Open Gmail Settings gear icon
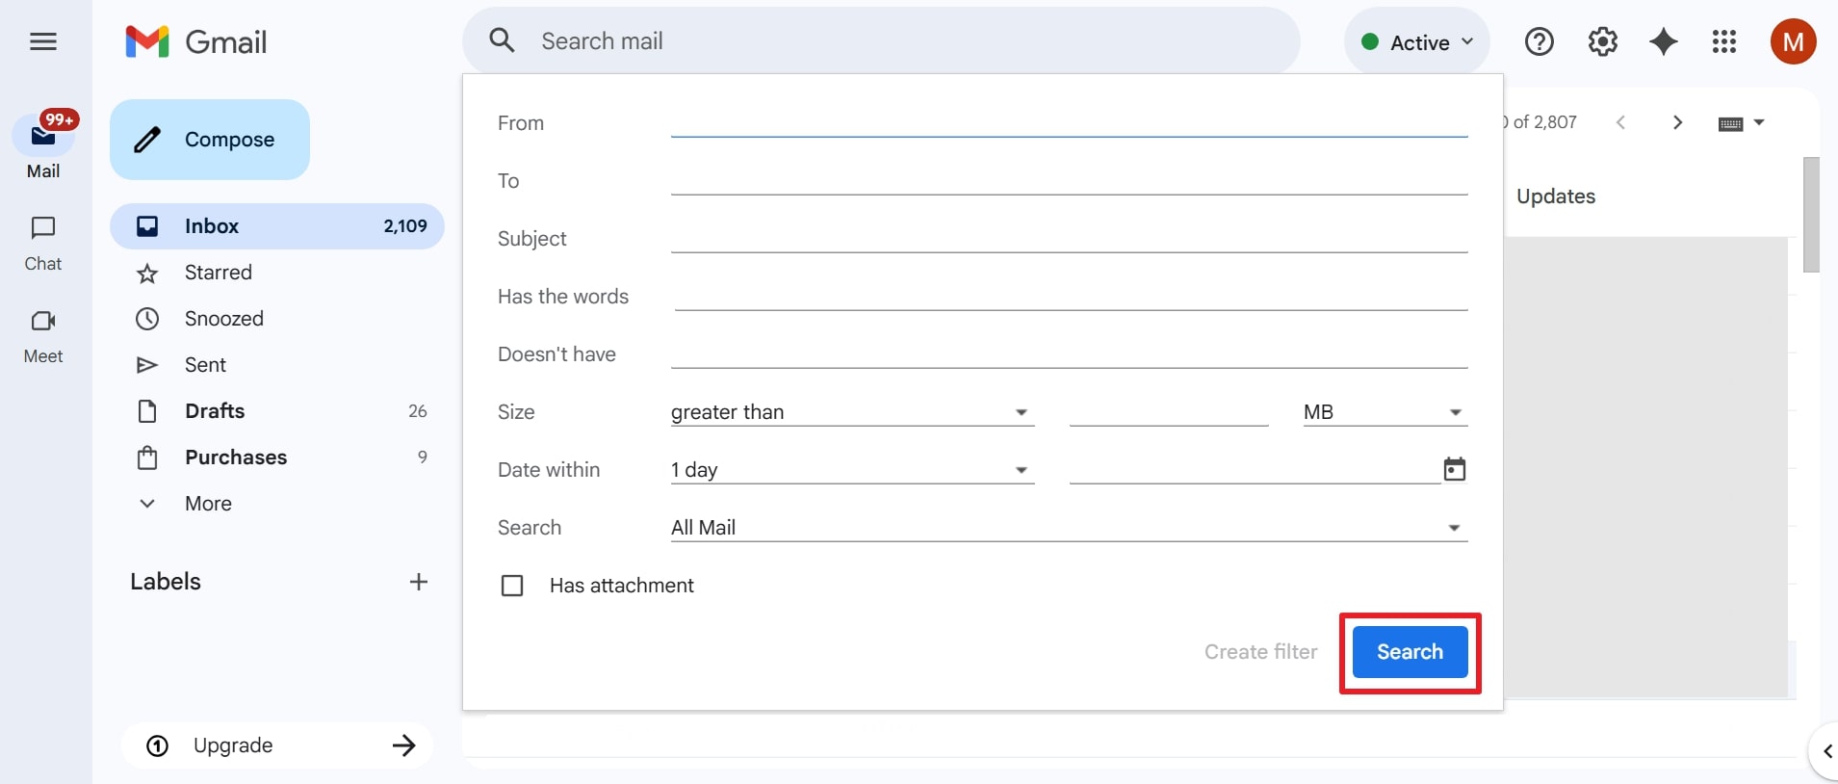The width and height of the screenshot is (1838, 784). click(1601, 41)
